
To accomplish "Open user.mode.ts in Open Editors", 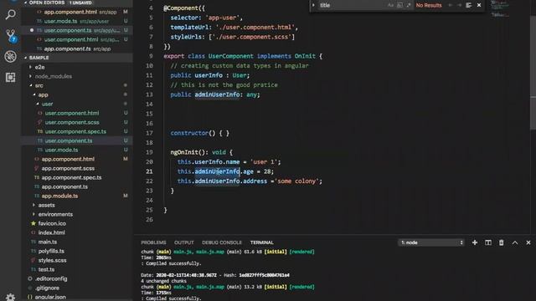I will pos(60,21).
